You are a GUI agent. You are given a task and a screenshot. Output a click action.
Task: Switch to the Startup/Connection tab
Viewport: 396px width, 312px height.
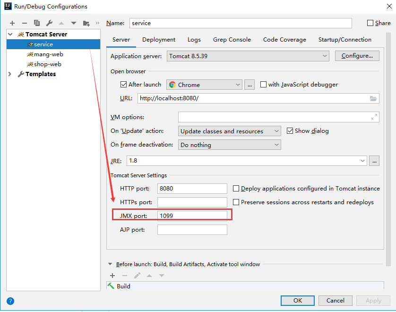point(345,40)
